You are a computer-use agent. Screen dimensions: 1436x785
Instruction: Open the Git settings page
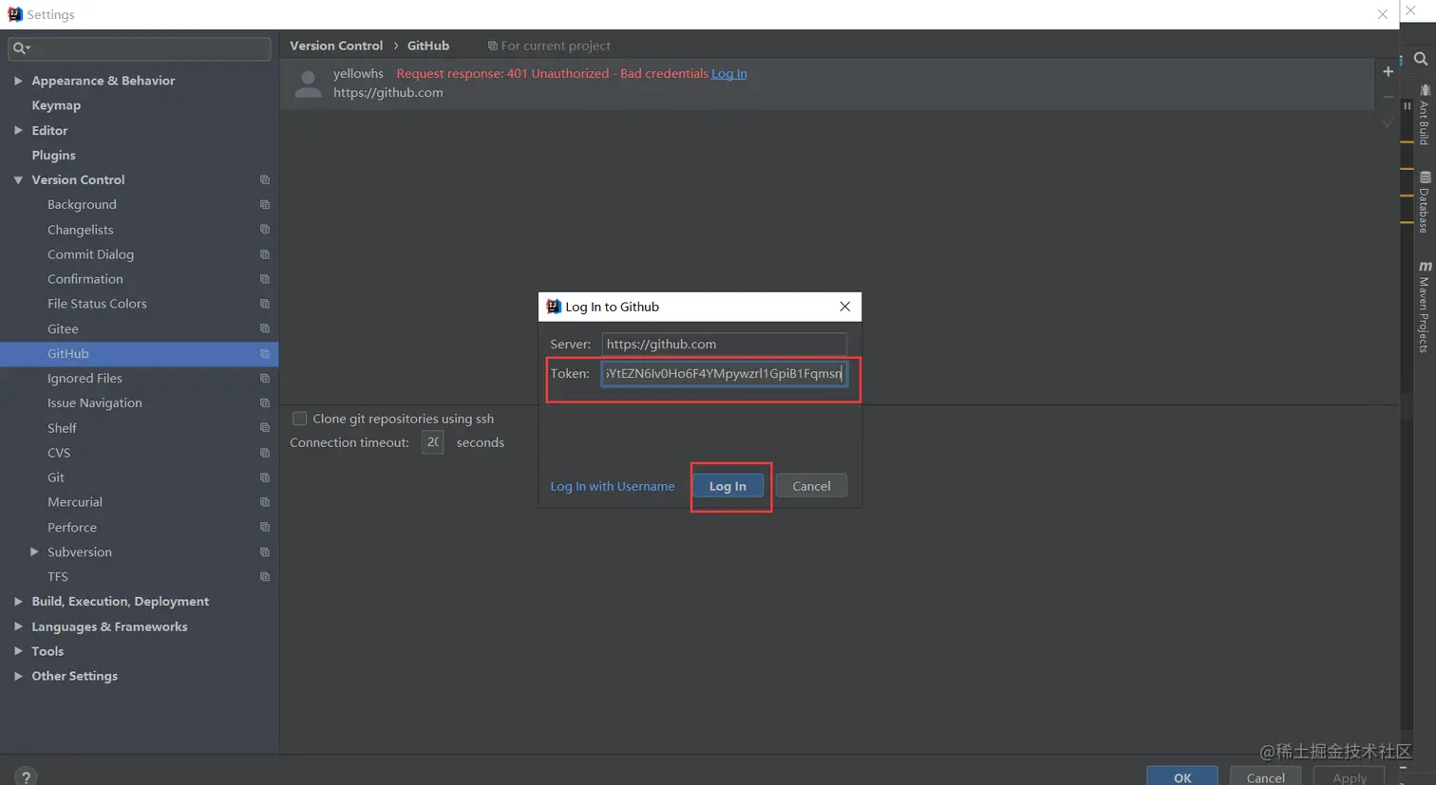56,477
